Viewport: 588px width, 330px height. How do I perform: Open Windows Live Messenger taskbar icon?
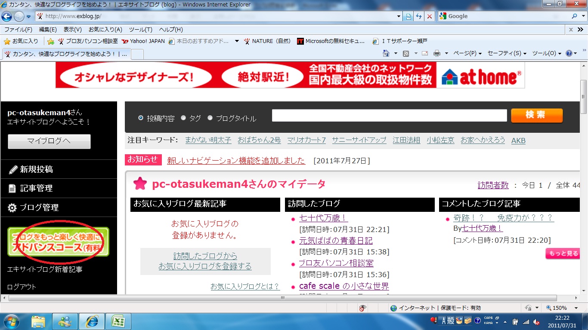point(65,321)
